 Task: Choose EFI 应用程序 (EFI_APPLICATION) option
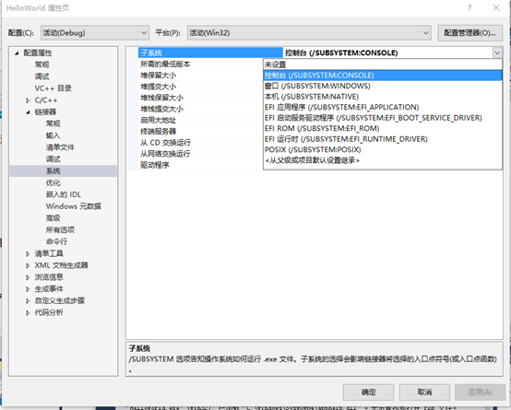pyautogui.click(x=383, y=107)
